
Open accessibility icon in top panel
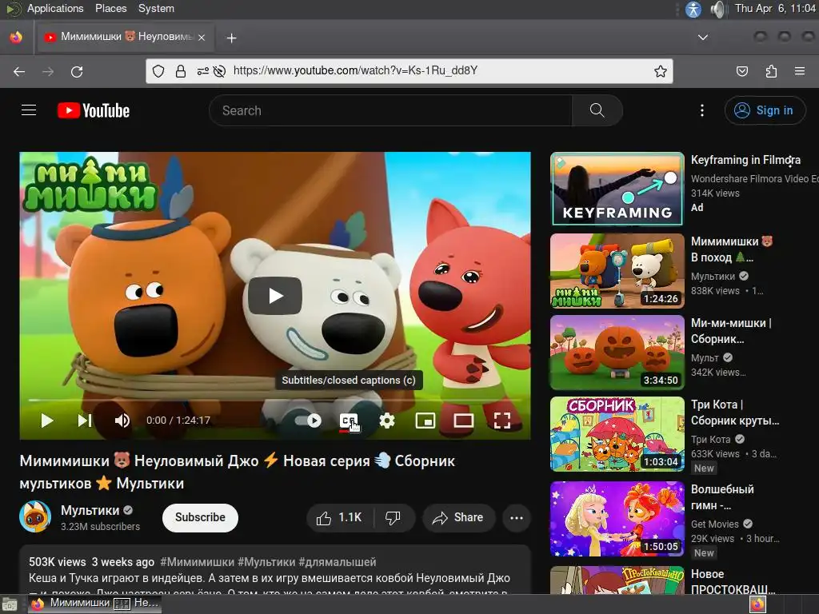(693, 9)
